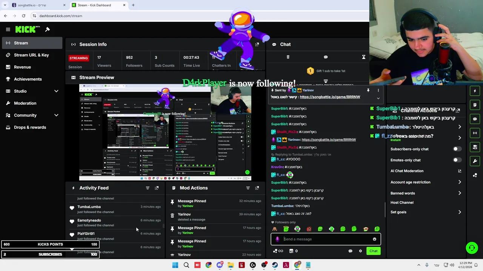This screenshot has width=483, height=271.
Task: Open slow mode hourglass icon in chat
Action: pos(364,57)
